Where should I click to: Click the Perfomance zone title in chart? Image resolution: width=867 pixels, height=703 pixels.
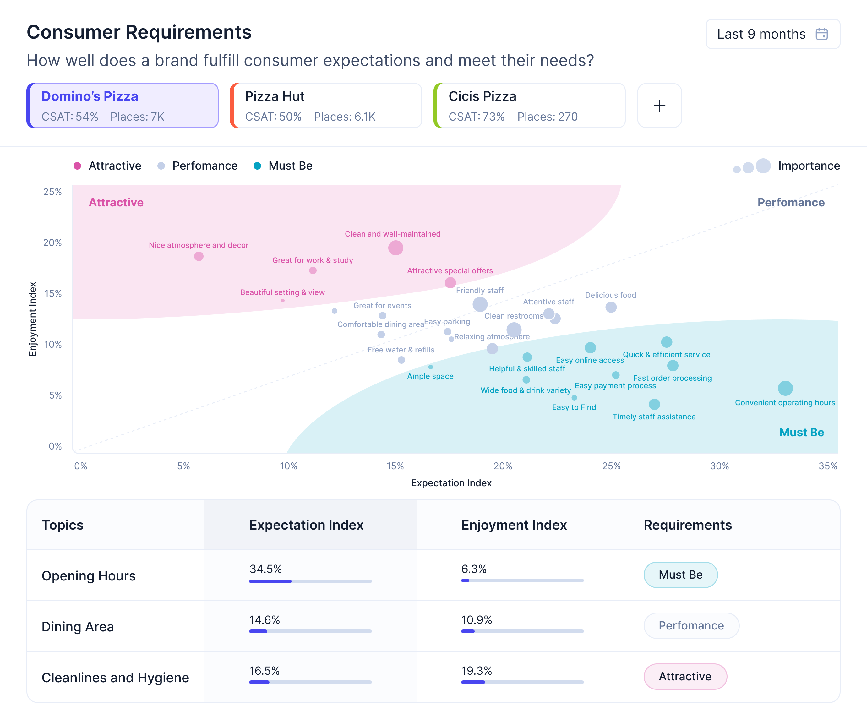(791, 203)
